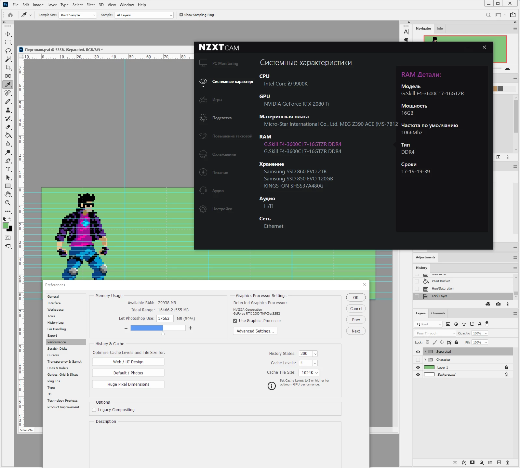This screenshot has height=468, width=520.
Task: Select the Eraser tool
Action: pos(8,127)
